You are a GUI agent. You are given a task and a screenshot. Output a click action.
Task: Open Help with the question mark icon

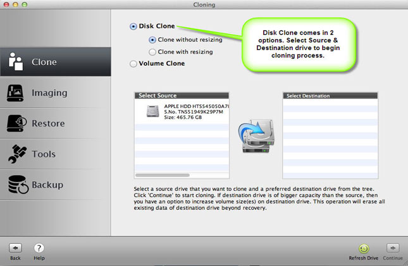click(39, 248)
